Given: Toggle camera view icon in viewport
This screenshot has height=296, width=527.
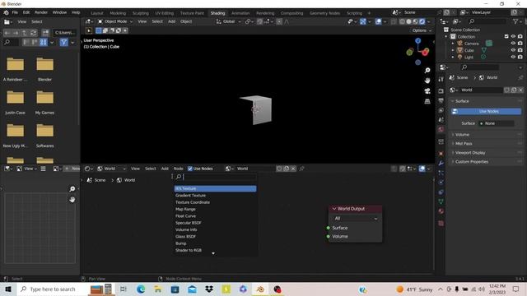Looking at the screenshot, I should [x=427, y=91].
